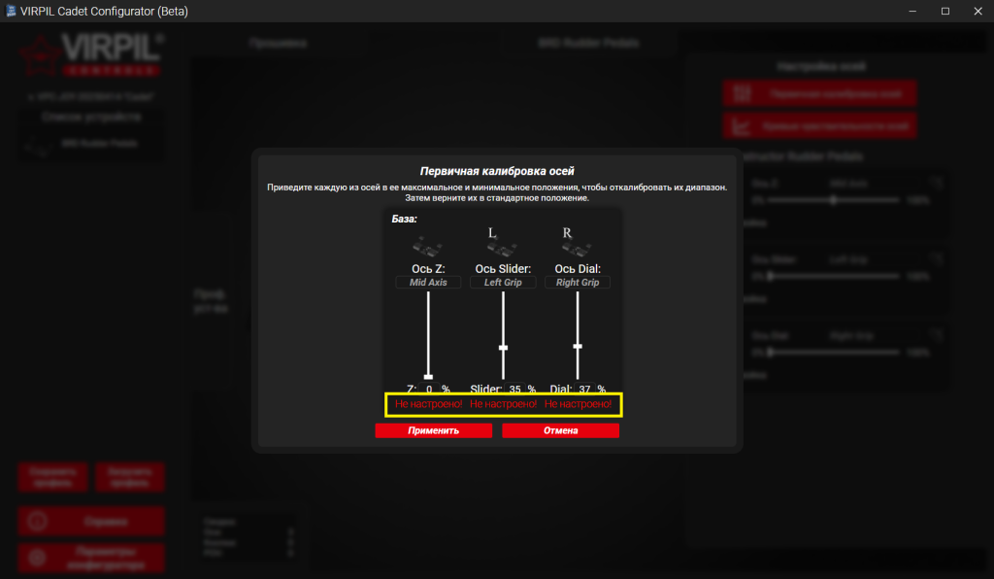
Task: Open Параметры конфигуратора in the sidebar
Action: point(92,558)
